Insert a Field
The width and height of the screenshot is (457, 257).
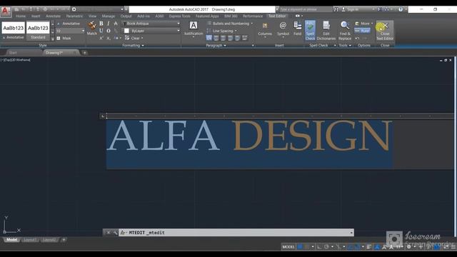click(297, 29)
